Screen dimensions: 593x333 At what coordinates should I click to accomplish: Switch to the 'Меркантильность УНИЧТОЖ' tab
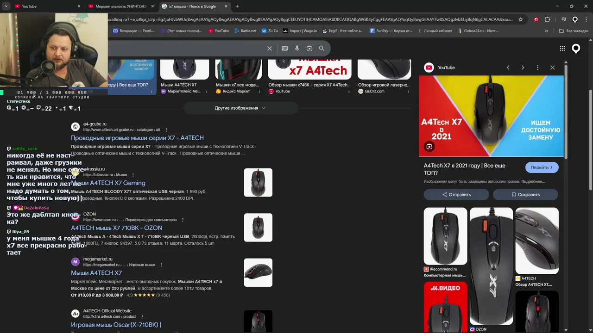(120, 6)
